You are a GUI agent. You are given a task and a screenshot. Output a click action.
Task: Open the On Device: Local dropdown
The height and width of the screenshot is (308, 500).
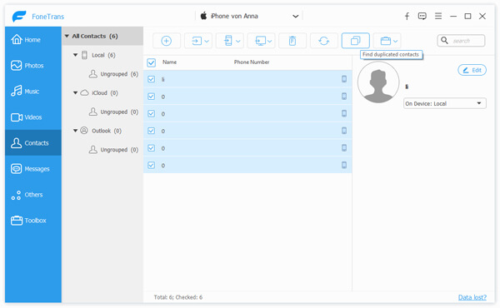click(444, 103)
